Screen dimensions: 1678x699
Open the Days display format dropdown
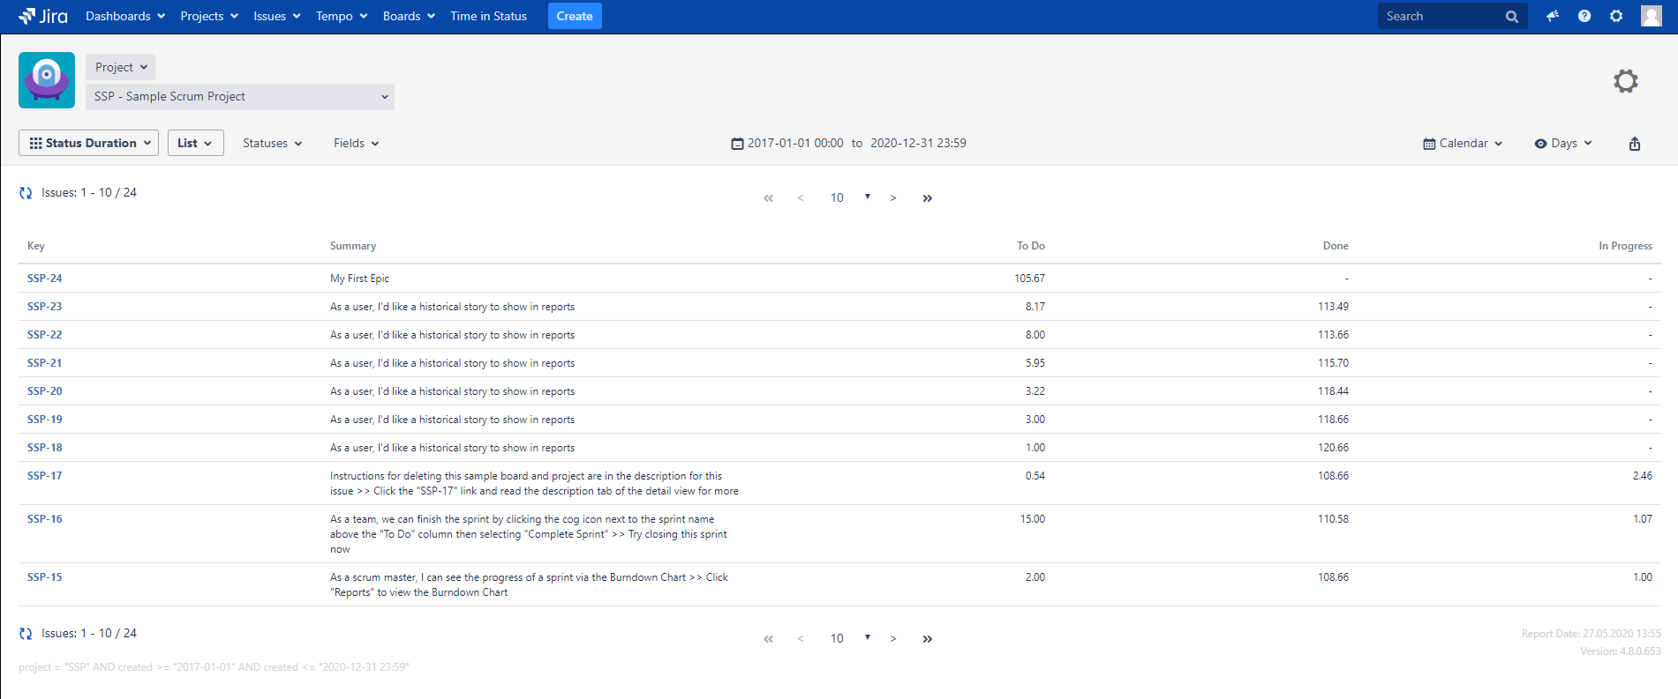[1563, 144]
